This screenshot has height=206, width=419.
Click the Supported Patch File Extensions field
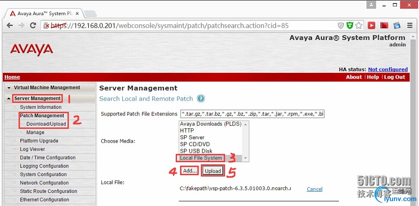252,114
